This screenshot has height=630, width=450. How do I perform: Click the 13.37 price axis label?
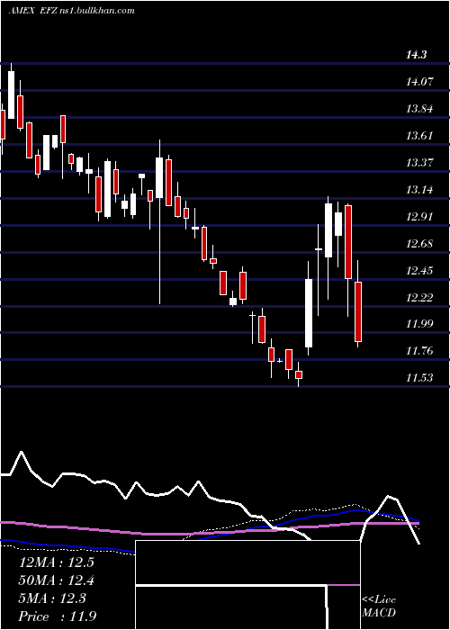[420, 162]
